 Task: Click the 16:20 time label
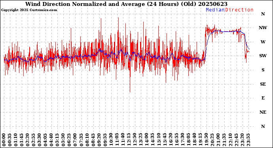coord(171,140)
